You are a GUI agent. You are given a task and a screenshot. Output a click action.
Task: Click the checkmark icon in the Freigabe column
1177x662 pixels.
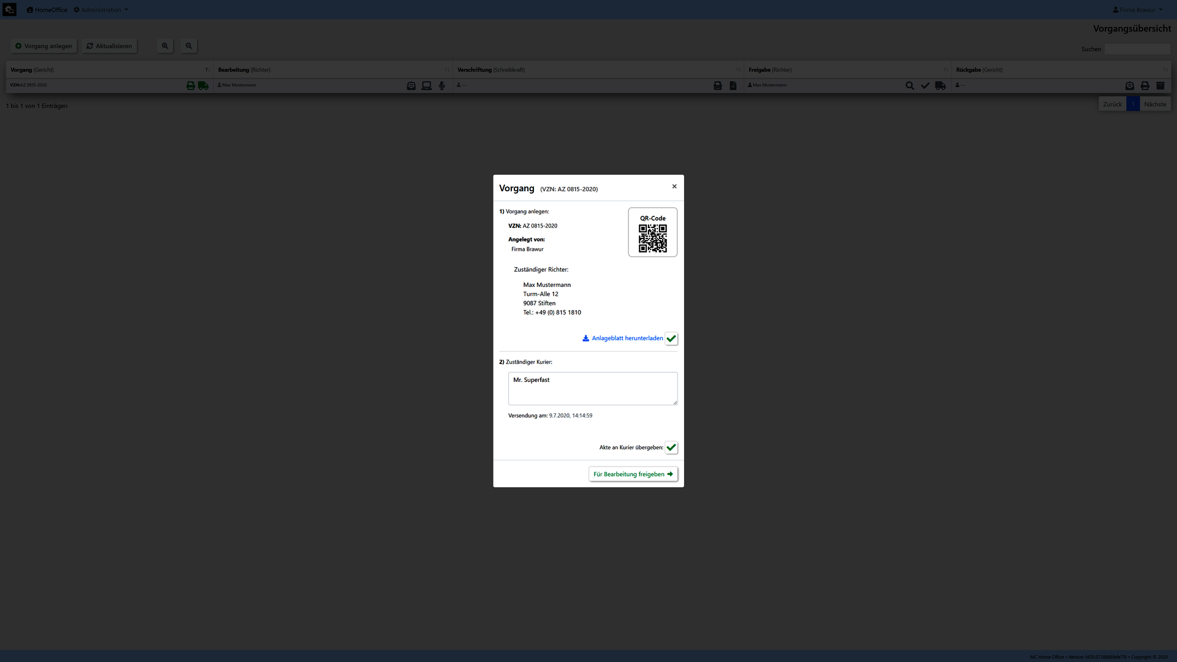tap(925, 86)
